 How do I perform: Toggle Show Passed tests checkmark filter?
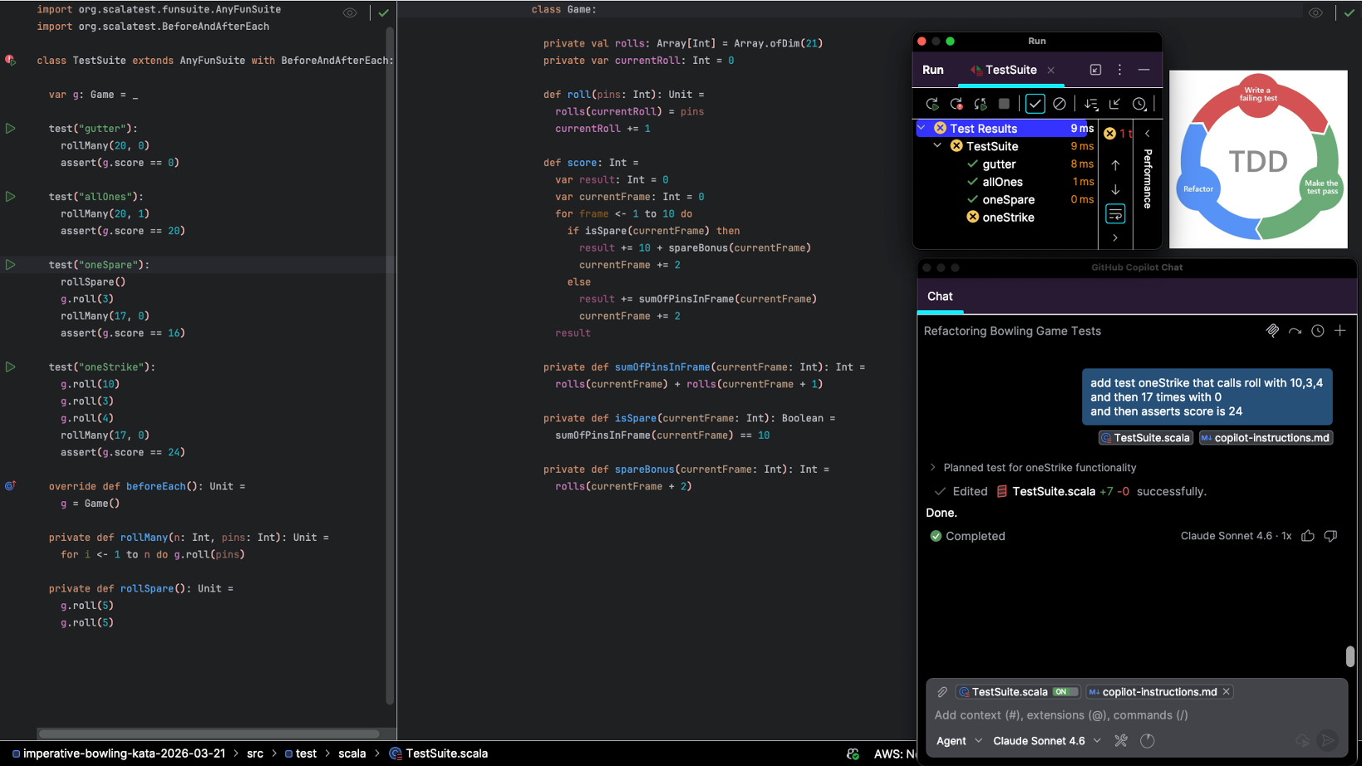[1035, 104]
